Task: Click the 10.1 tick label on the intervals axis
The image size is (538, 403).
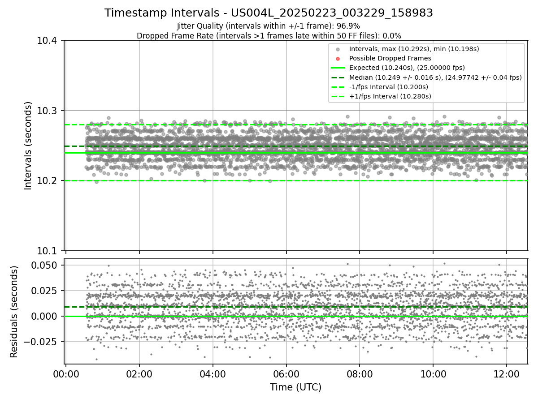Action: pyautogui.click(x=48, y=251)
